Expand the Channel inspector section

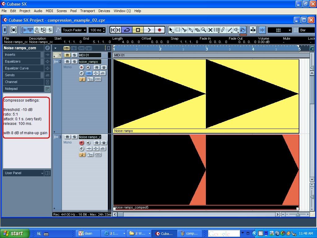tap(24, 82)
